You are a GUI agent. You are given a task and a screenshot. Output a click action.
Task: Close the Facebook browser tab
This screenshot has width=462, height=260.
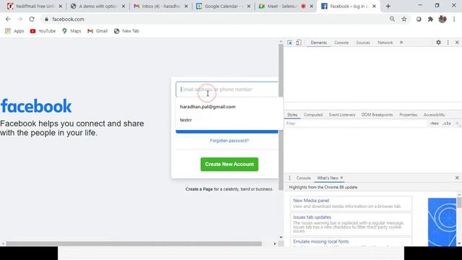click(x=374, y=6)
